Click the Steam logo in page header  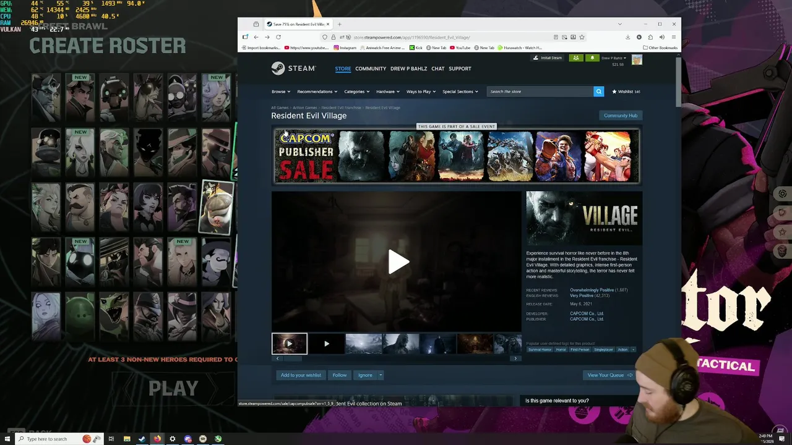pyautogui.click(x=293, y=69)
